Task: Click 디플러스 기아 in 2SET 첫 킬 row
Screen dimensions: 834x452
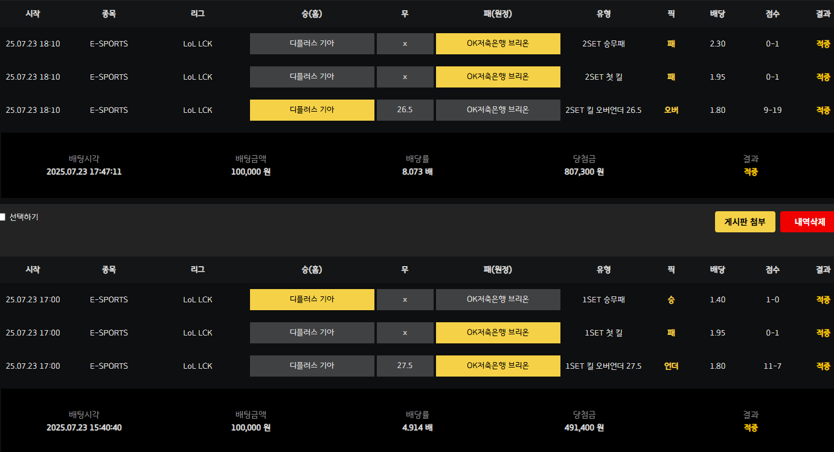Action: coord(312,77)
